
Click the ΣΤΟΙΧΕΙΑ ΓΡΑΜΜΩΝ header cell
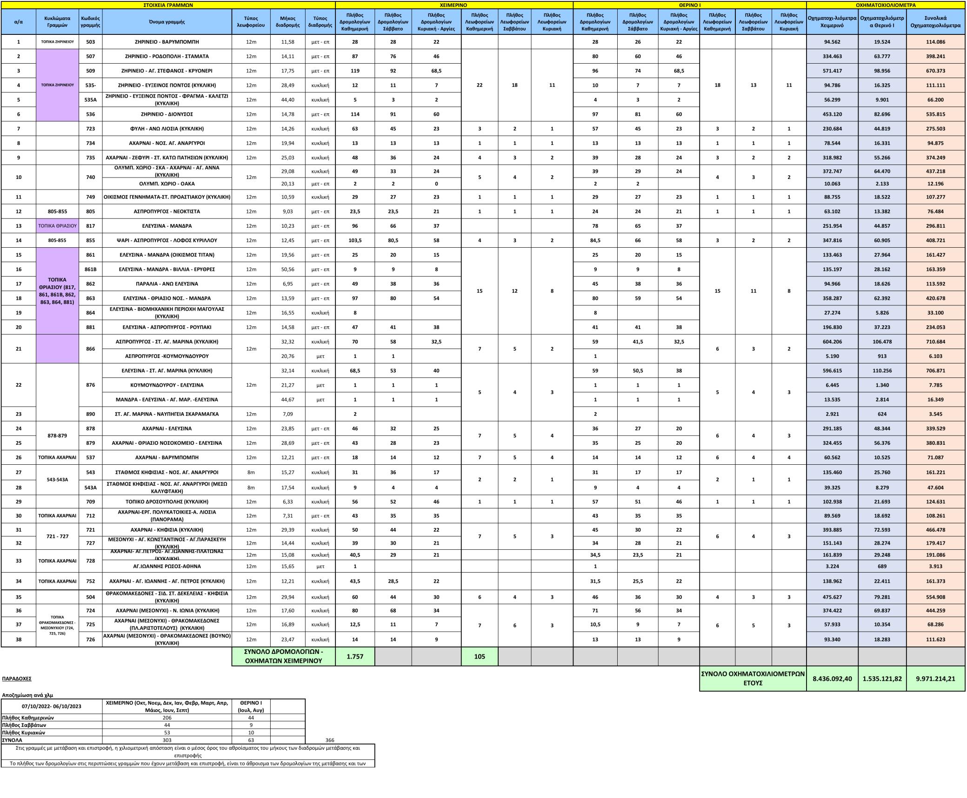(x=167, y=5)
